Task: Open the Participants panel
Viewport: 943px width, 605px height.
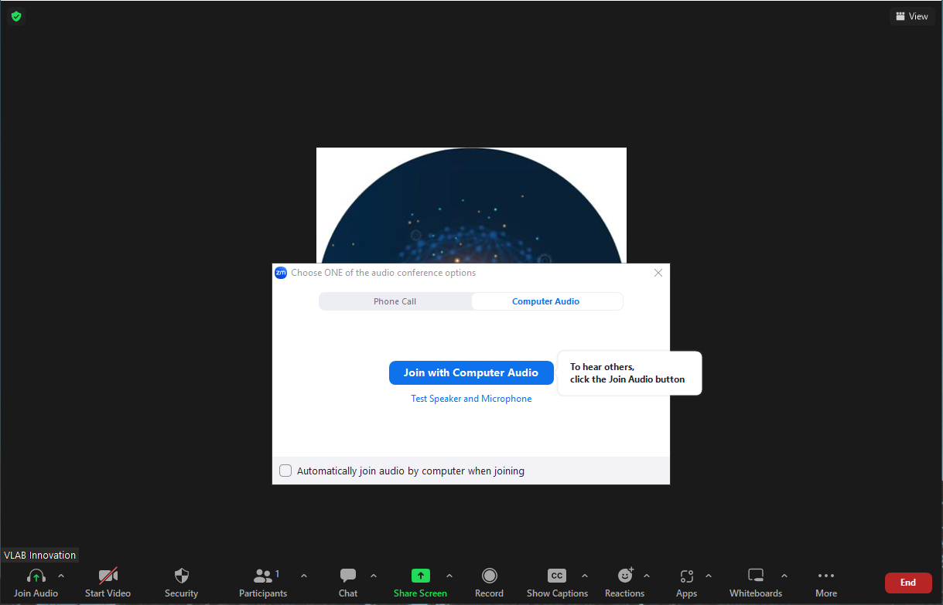Action: (x=263, y=576)
